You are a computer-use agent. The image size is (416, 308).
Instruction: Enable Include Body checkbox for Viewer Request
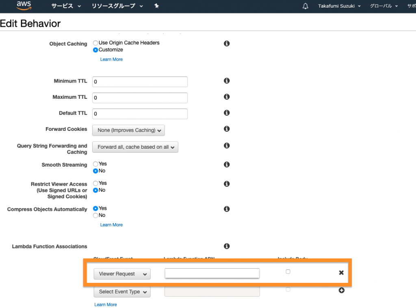click(288, 271)
